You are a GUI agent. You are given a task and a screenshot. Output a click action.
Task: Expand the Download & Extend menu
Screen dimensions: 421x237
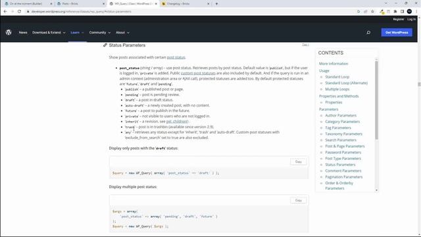click(x=49, y=32)
